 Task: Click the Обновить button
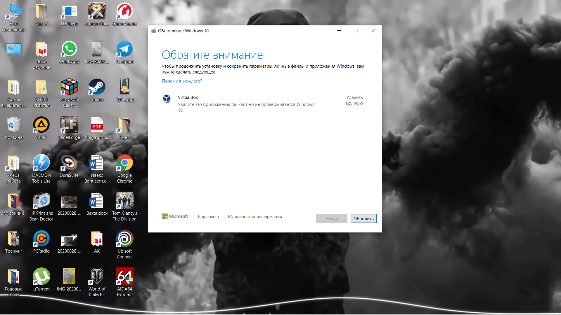tap(363, 218)
